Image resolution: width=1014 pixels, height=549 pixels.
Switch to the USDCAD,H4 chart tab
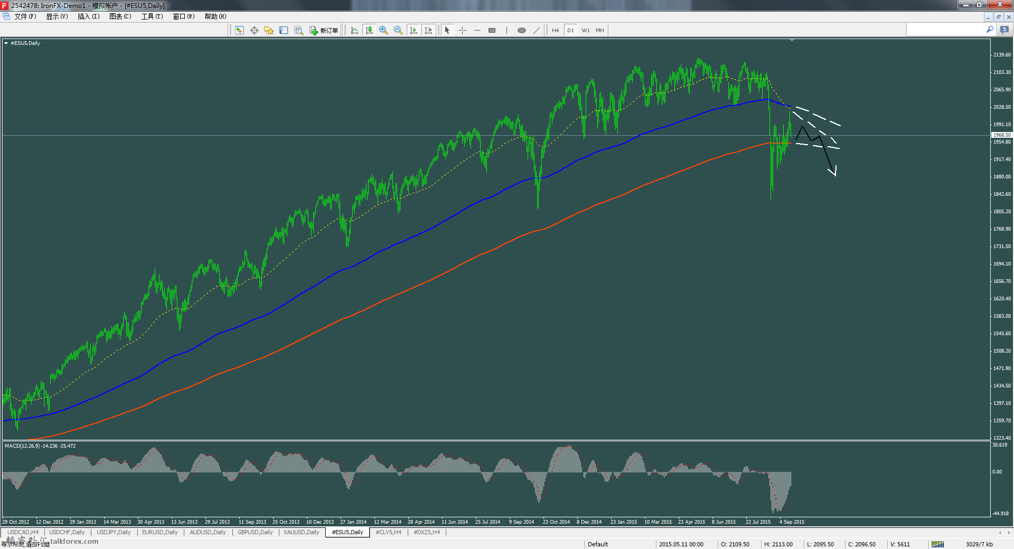[x=23, y=532]
